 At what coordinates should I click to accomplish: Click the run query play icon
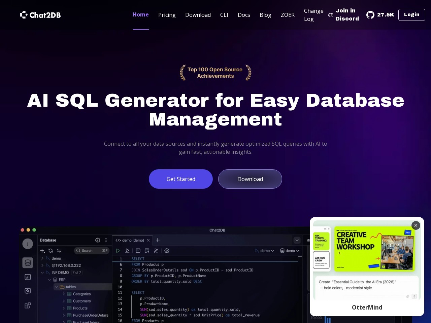point(118,251)
